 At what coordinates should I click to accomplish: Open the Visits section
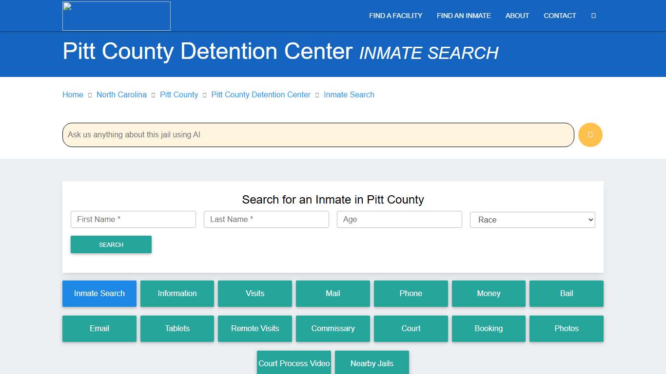(x=255, y=294)
